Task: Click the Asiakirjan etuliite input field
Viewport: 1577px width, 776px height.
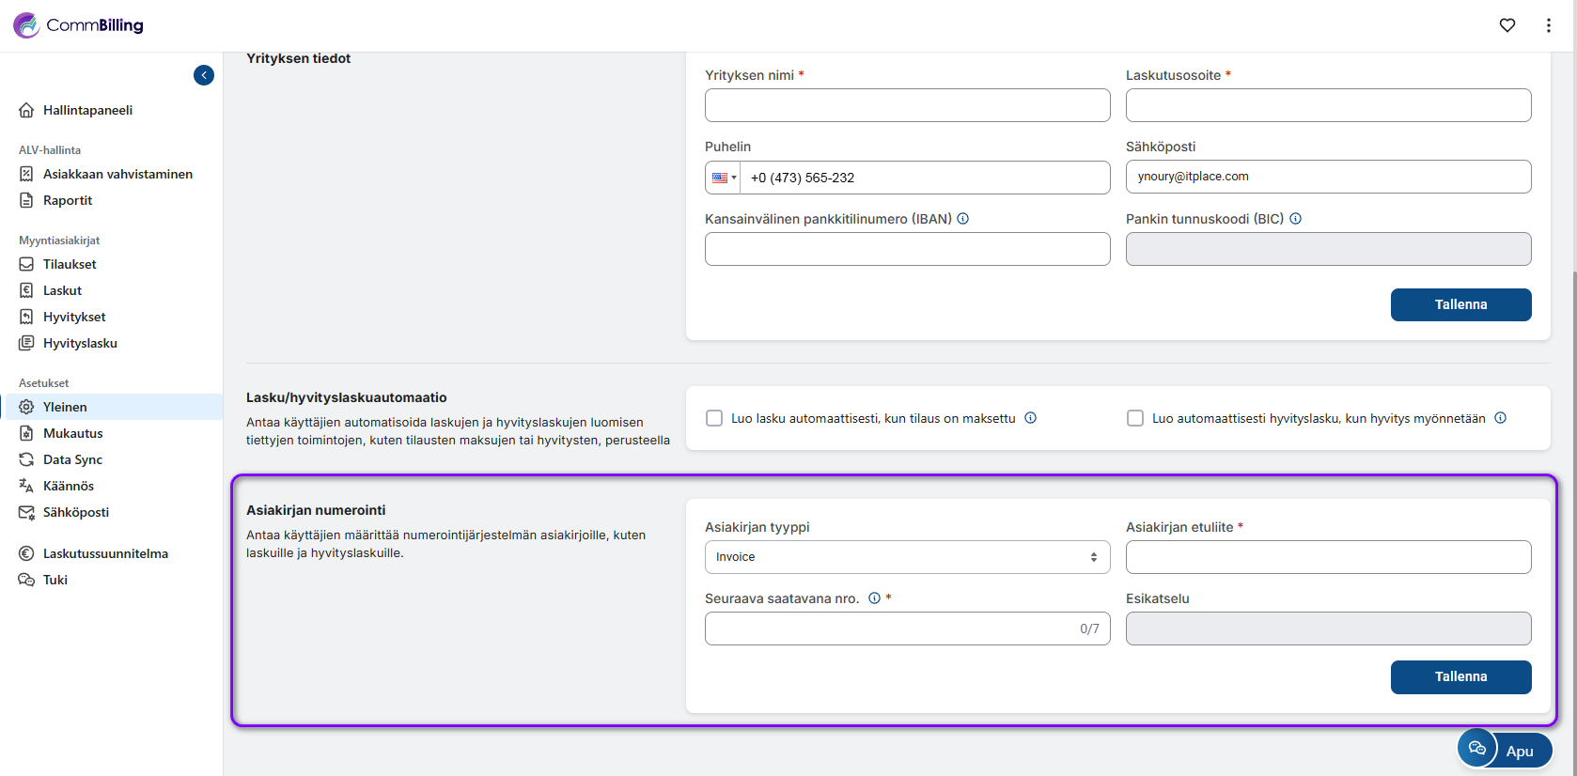Action: (x=1328, y=557)
